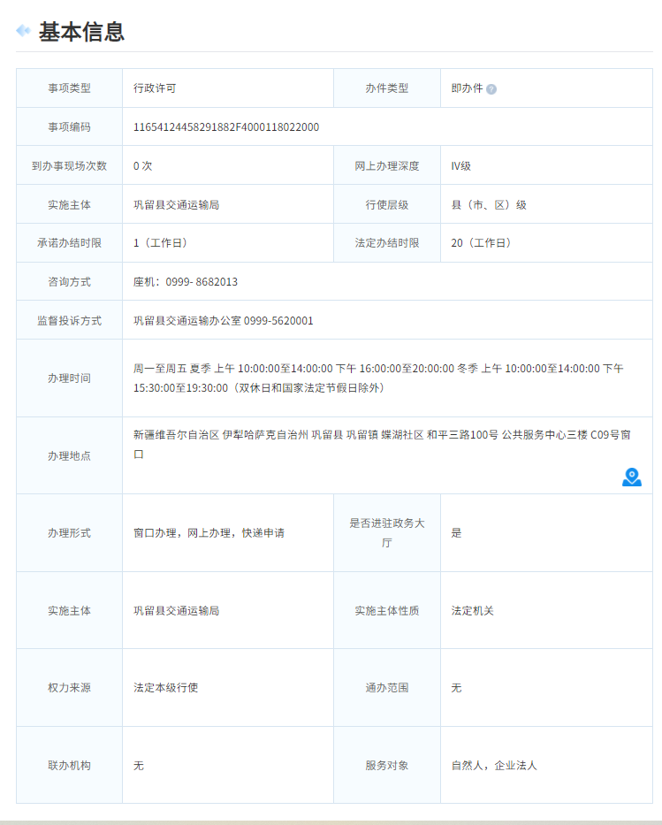Click the 是否进驻政务大厅 label cell
Screen dimensions: 662x825
(x=386, y=532)
